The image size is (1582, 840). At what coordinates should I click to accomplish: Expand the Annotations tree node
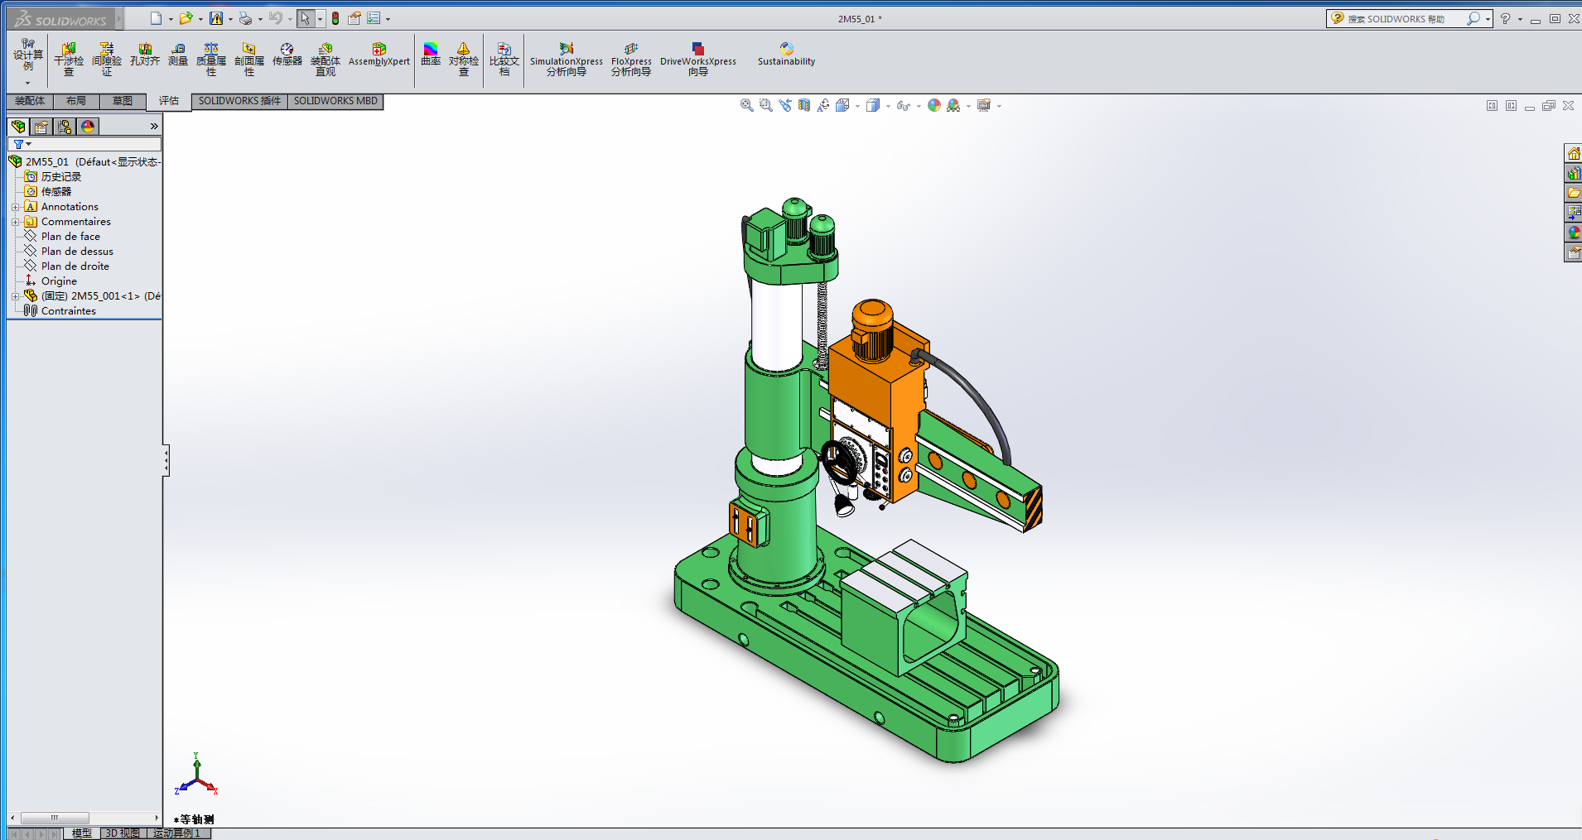pyautogui.click(x=15, y=207)
